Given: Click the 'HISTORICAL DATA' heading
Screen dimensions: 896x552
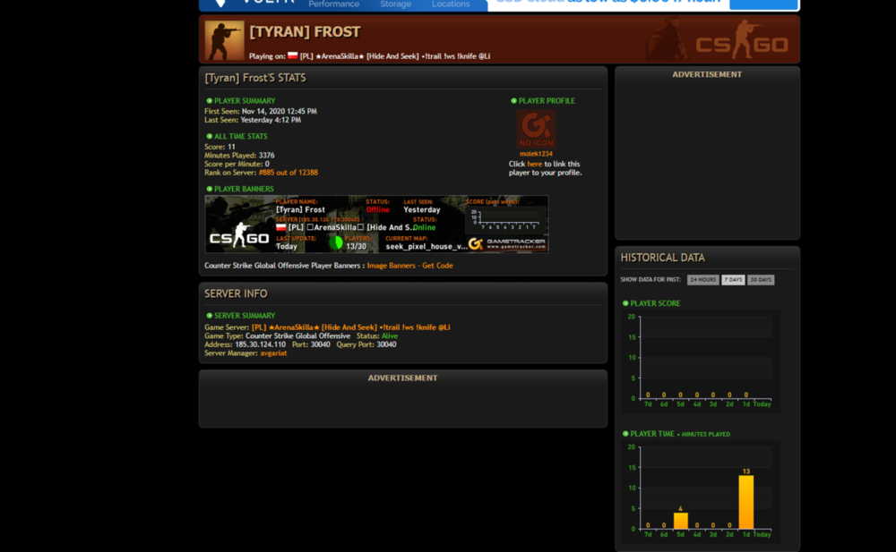Looking at the screenshot, I should point(662,258).
